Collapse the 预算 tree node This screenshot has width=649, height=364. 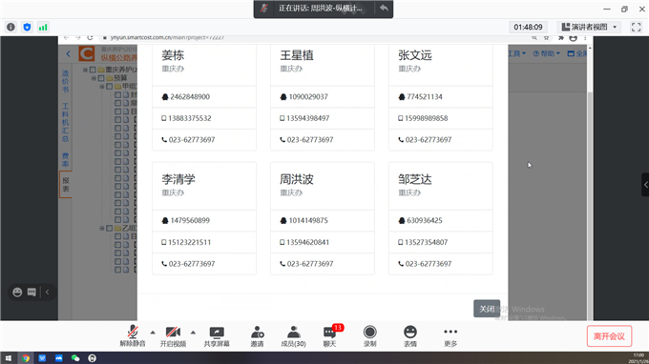[94, 78]
